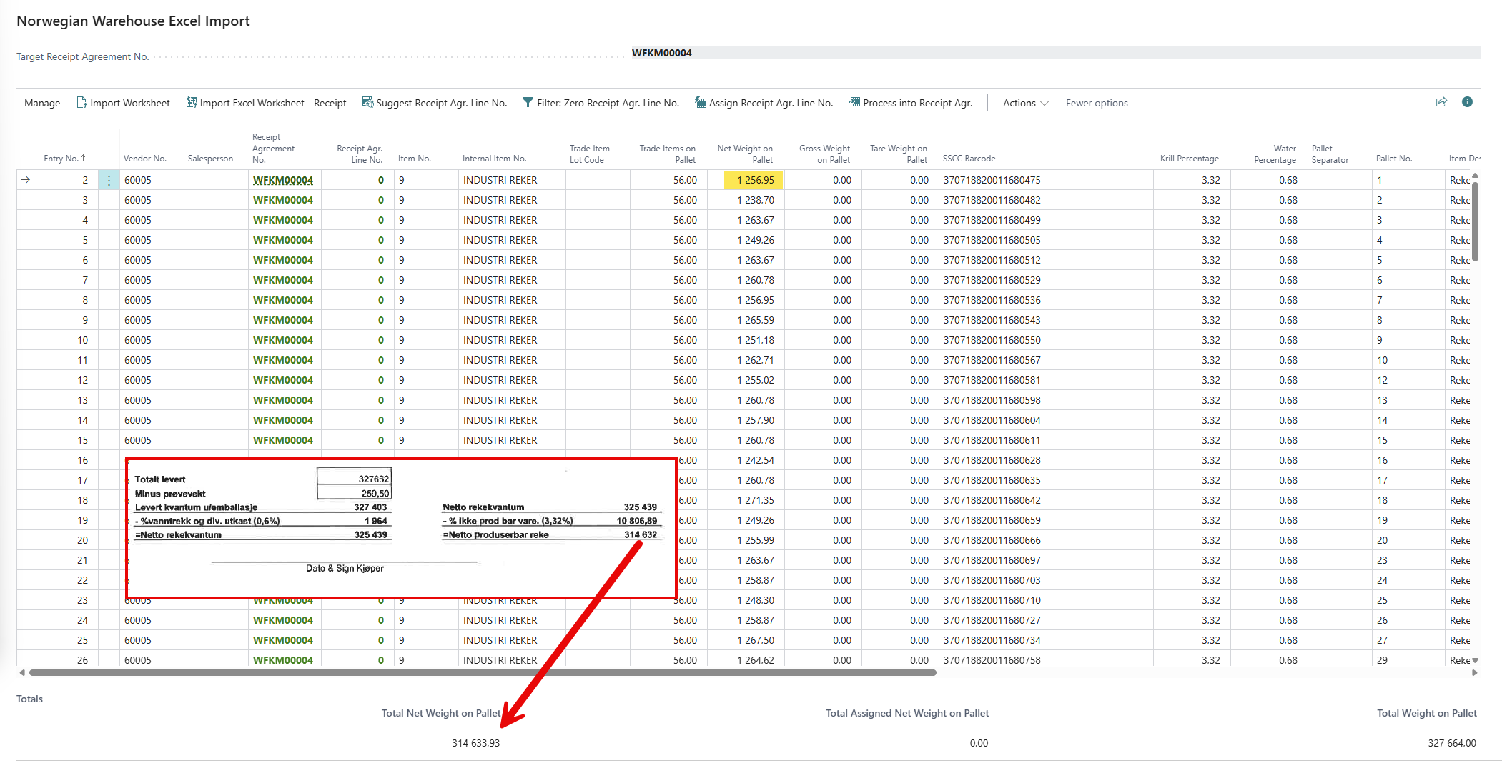Image resolution: width=1502 pixels, height=773 pixels.
Task: Click the share icon at top right
Action: coord(1441,102)
